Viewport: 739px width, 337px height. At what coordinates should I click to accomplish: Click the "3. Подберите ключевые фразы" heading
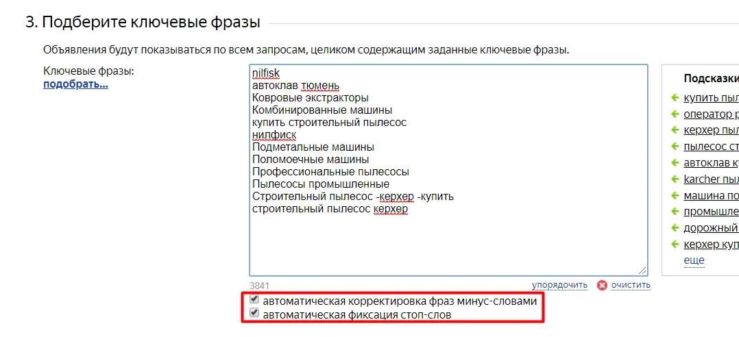[143, 22]
